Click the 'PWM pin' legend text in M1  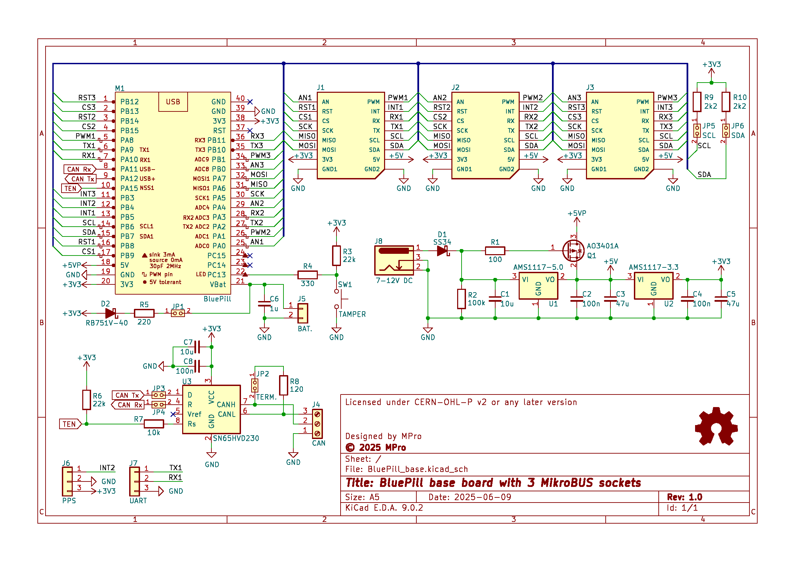click(161, 275)
